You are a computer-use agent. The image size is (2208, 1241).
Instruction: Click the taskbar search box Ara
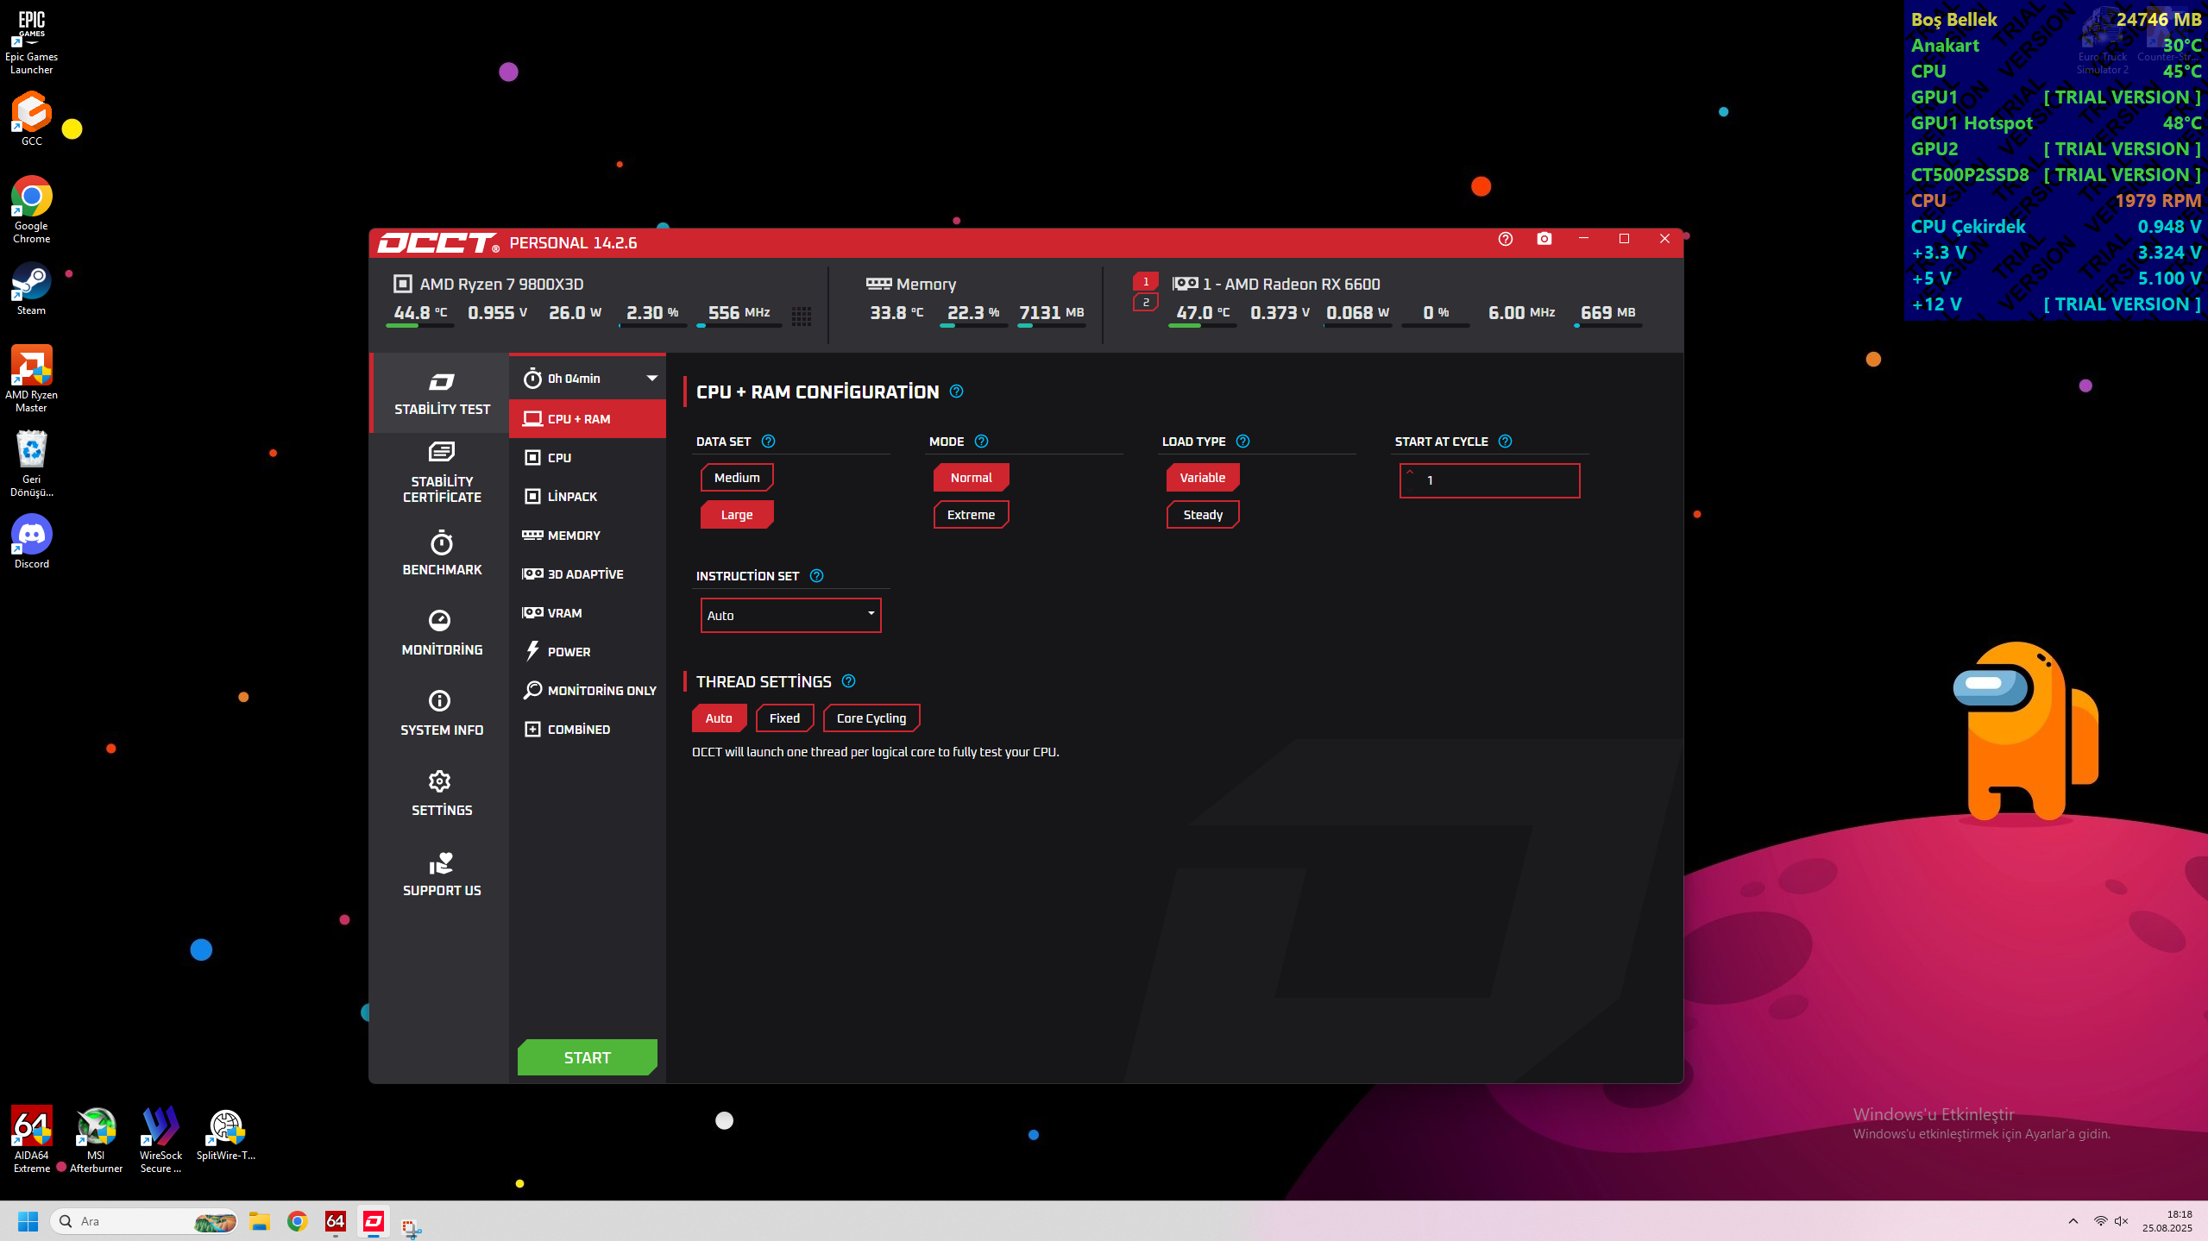tap(144, 1221)
